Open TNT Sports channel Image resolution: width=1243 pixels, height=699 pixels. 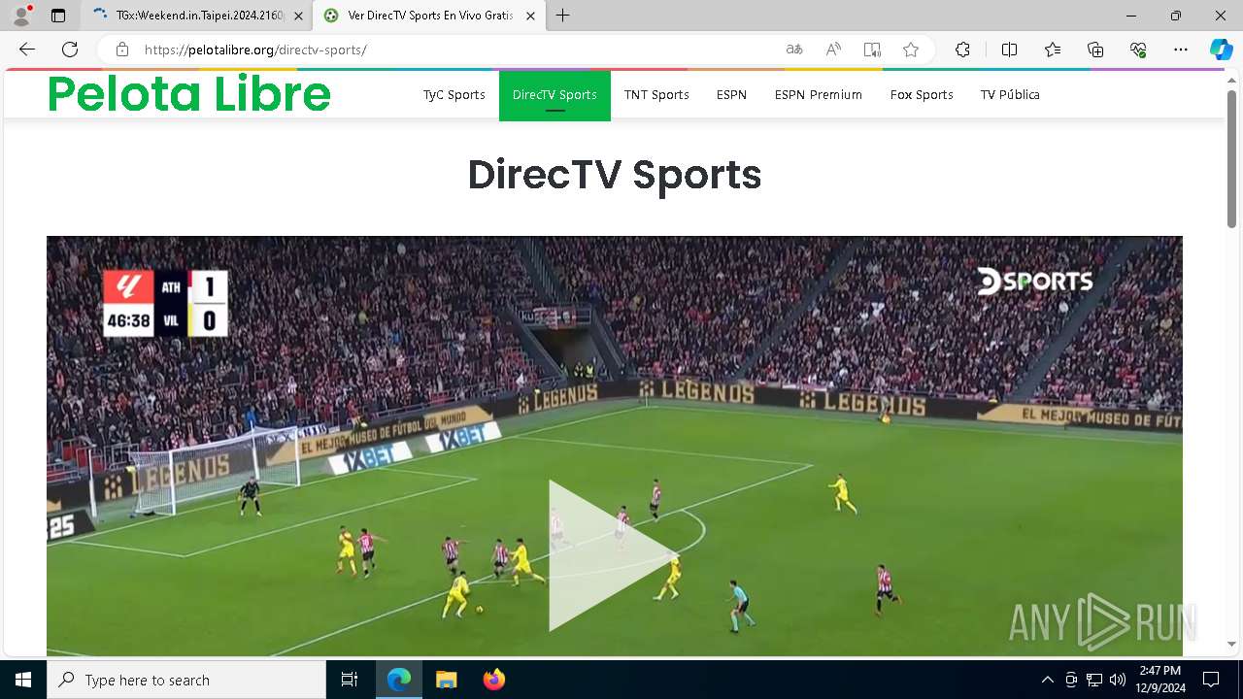coord(656,94)
